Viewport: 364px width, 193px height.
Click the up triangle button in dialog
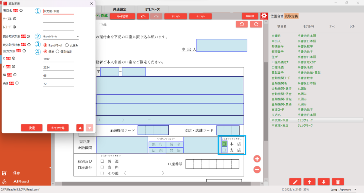(x=80, y=128)
